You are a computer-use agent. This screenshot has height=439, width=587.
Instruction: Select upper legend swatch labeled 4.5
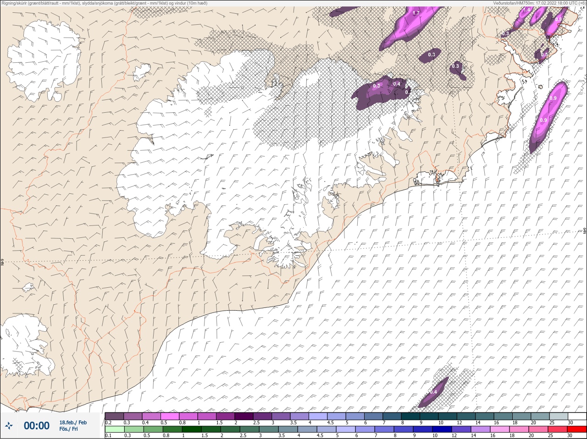coord(337,416)
